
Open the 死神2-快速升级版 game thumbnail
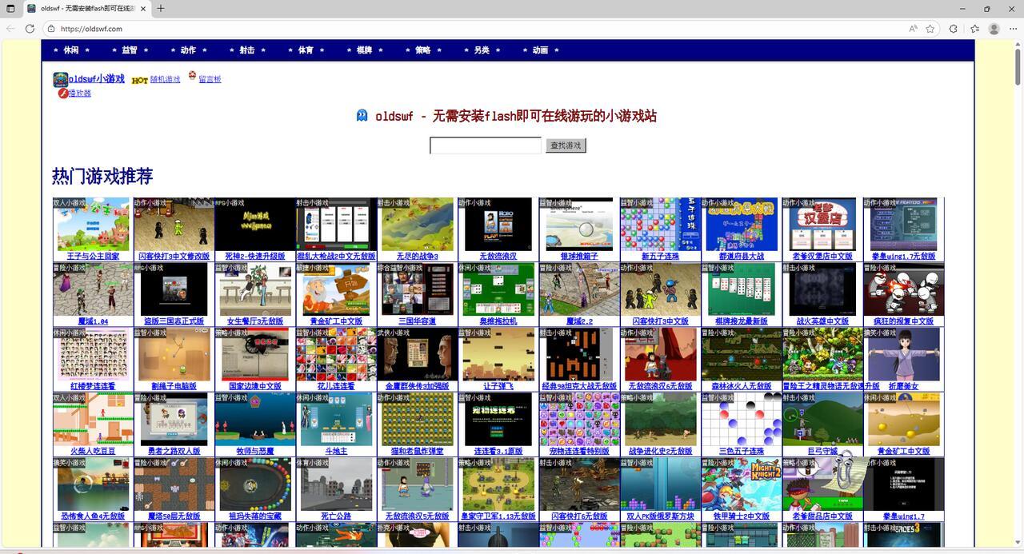click(x=255, y=225)
